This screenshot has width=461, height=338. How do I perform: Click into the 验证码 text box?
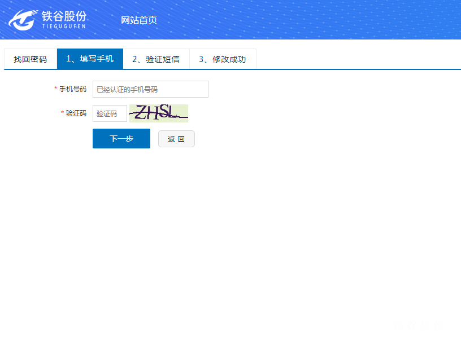[x=110, y=113]
